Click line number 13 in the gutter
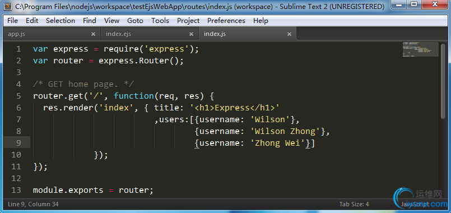The height and width of the screenshot is (213, 451). click(x=16, y=190)
